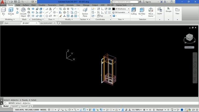Click the Erase tool in the Modify panel
The height and width of the screenshot is (112, 199).
point(61,16)
